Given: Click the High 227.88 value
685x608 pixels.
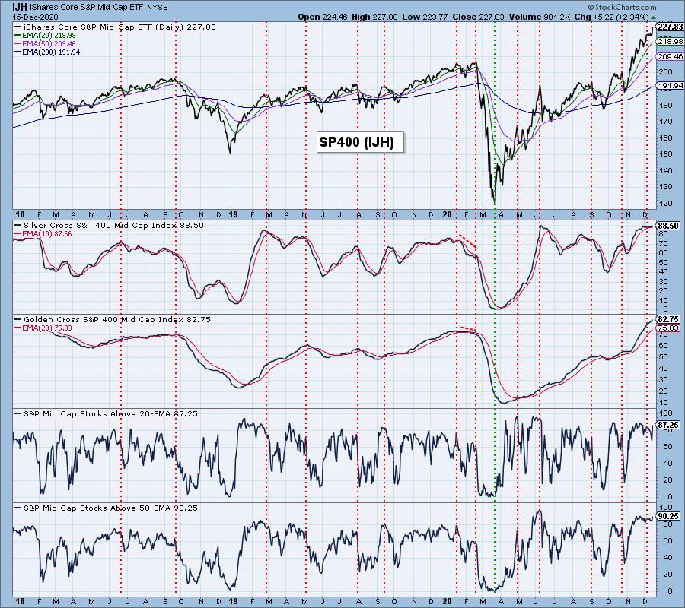Looking at the screenshot, I should coord(374,17).
